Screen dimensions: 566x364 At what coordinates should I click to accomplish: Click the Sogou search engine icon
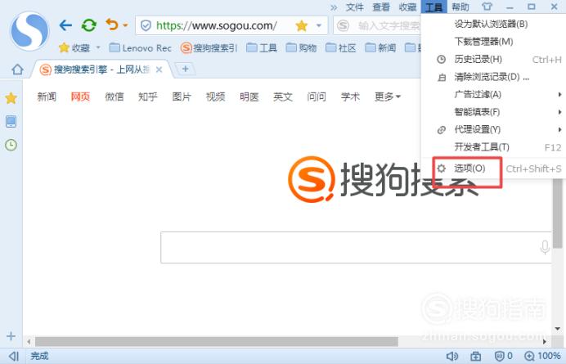point(343,25)
